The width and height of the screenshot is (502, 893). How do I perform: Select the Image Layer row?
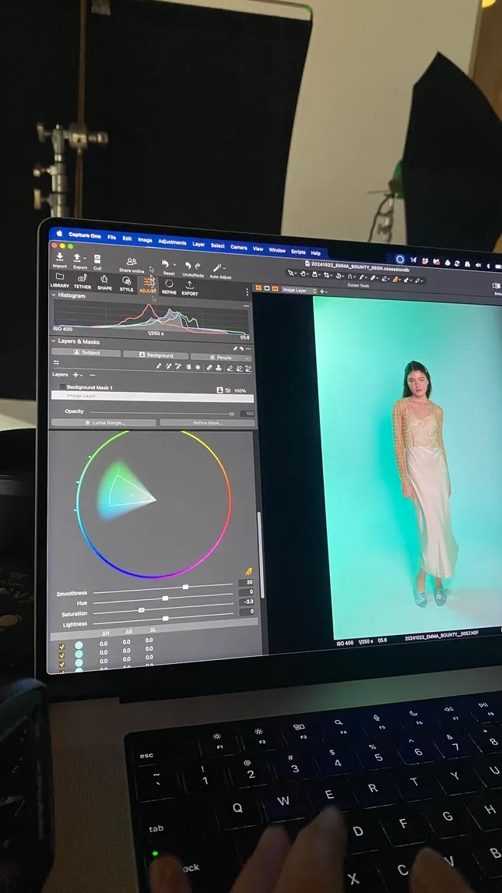pyautogui.click(x=153, y=397)
